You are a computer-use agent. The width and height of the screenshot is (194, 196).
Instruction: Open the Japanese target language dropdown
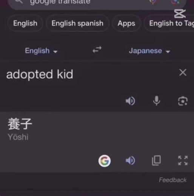pos(149,51)
